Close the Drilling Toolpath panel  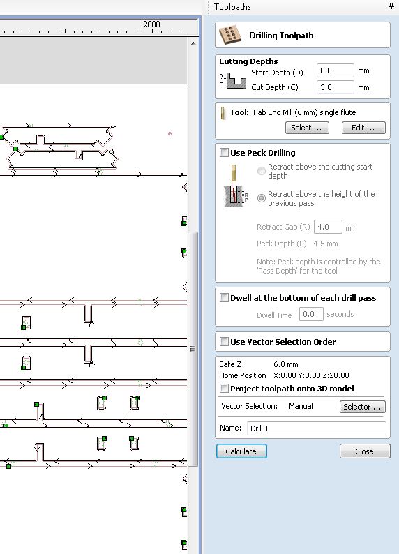coord(365,451)
